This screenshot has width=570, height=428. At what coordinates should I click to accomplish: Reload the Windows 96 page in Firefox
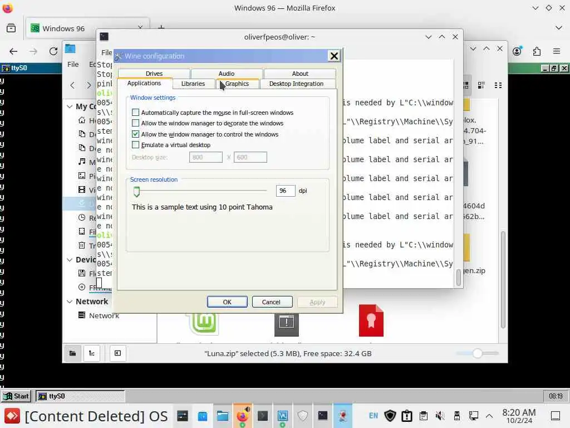pyautogui.click(x=53, y=51)
